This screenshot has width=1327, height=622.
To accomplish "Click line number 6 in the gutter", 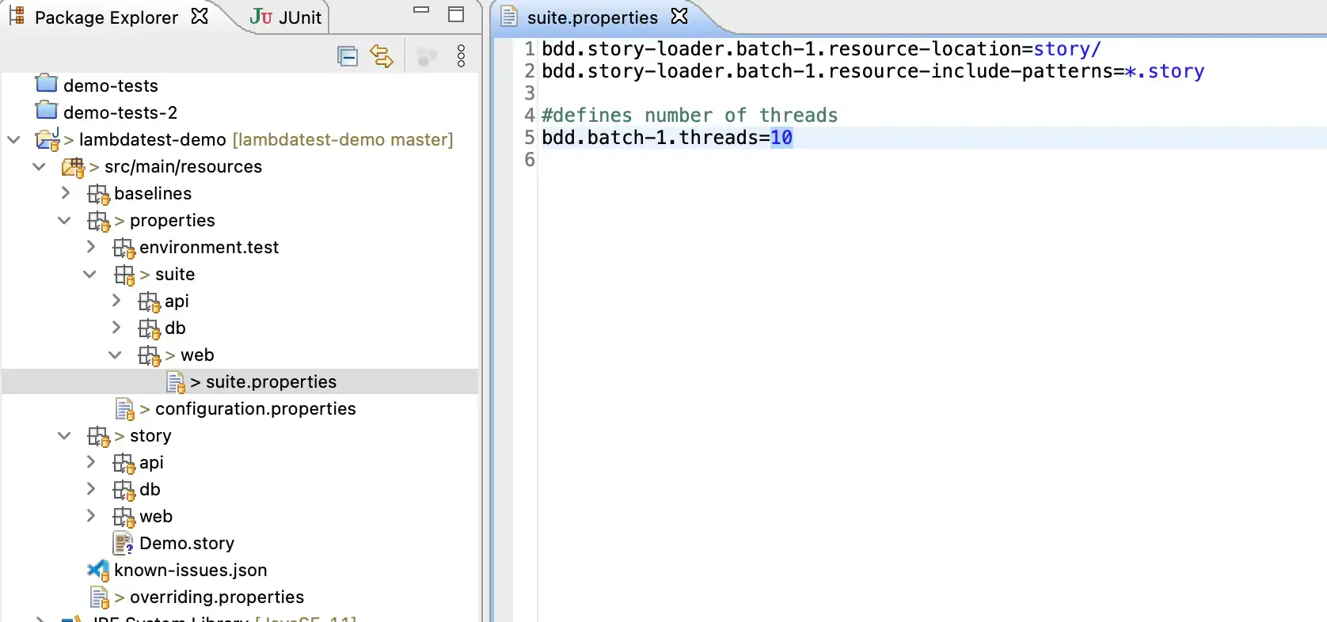I will tap(530, 160).
